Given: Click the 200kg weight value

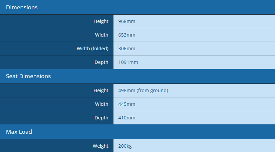Looking at the screenshot, I should point(126,146).
